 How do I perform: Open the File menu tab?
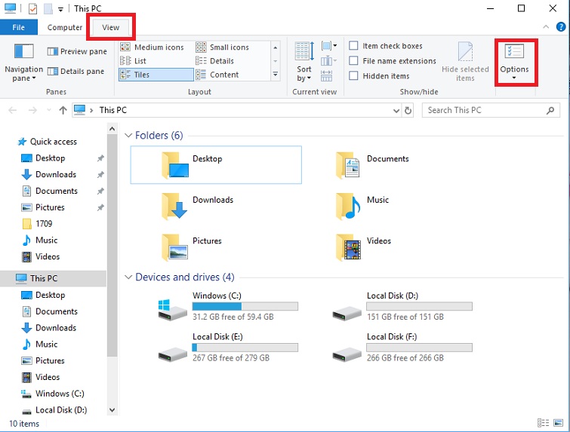coord(19,27)
